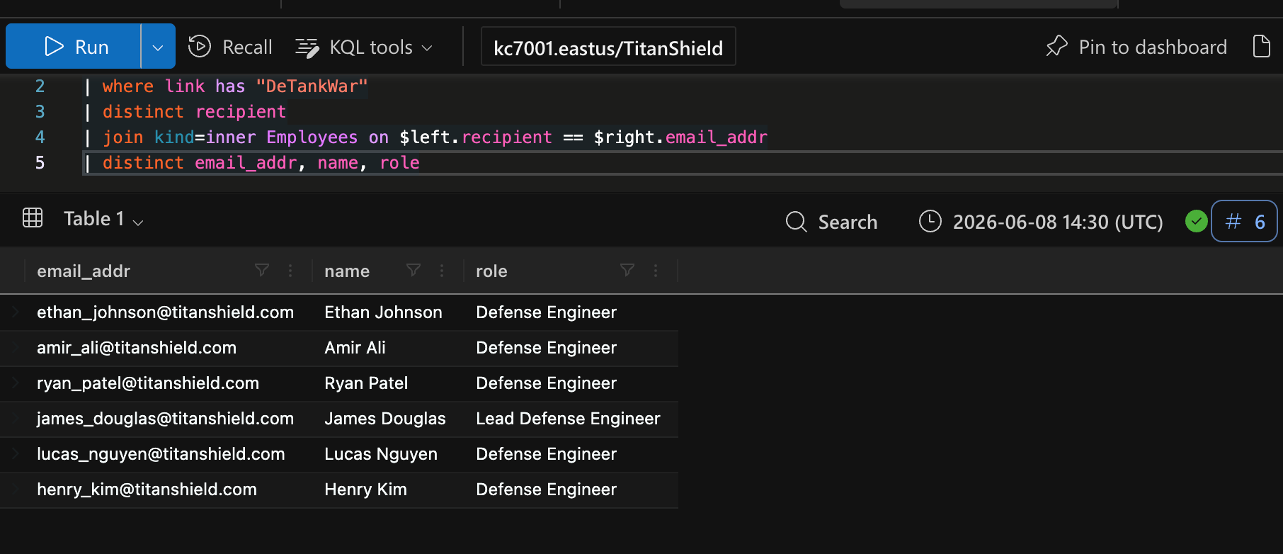Expand the ryan_patel row
This screenshot has width=1283, height=554.
(x=16, y=383)
